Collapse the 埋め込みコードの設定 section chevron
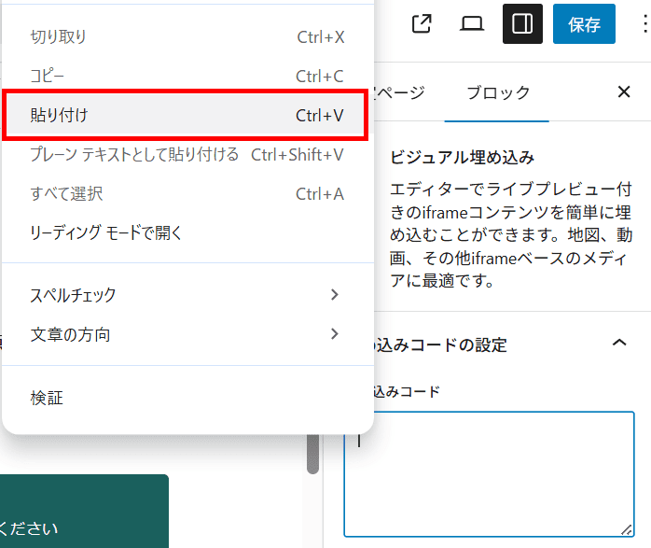 [618, 344]
